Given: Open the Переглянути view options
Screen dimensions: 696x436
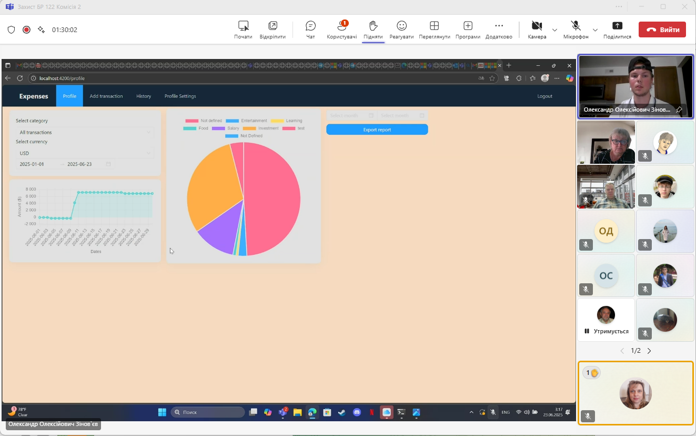Looking at the screenshot, I should (435, 30).
